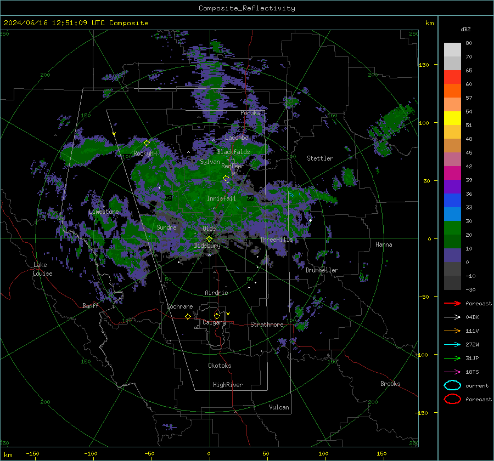Click the Sylvan town label
Viewport: 494px width, 461px height.
[210, 162]
